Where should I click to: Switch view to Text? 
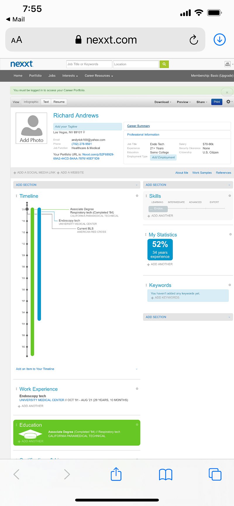[x=46, y=102]
